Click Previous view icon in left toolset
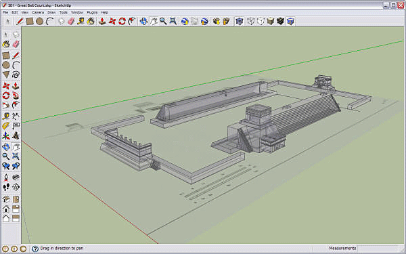Viewport: 406px width, 254px height. coord(6,166)
